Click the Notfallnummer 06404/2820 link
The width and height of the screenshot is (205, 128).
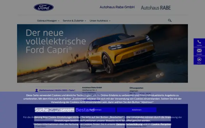57,90
